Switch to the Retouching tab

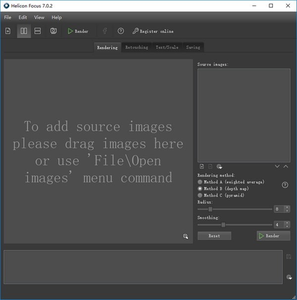[x=137, y=47]
